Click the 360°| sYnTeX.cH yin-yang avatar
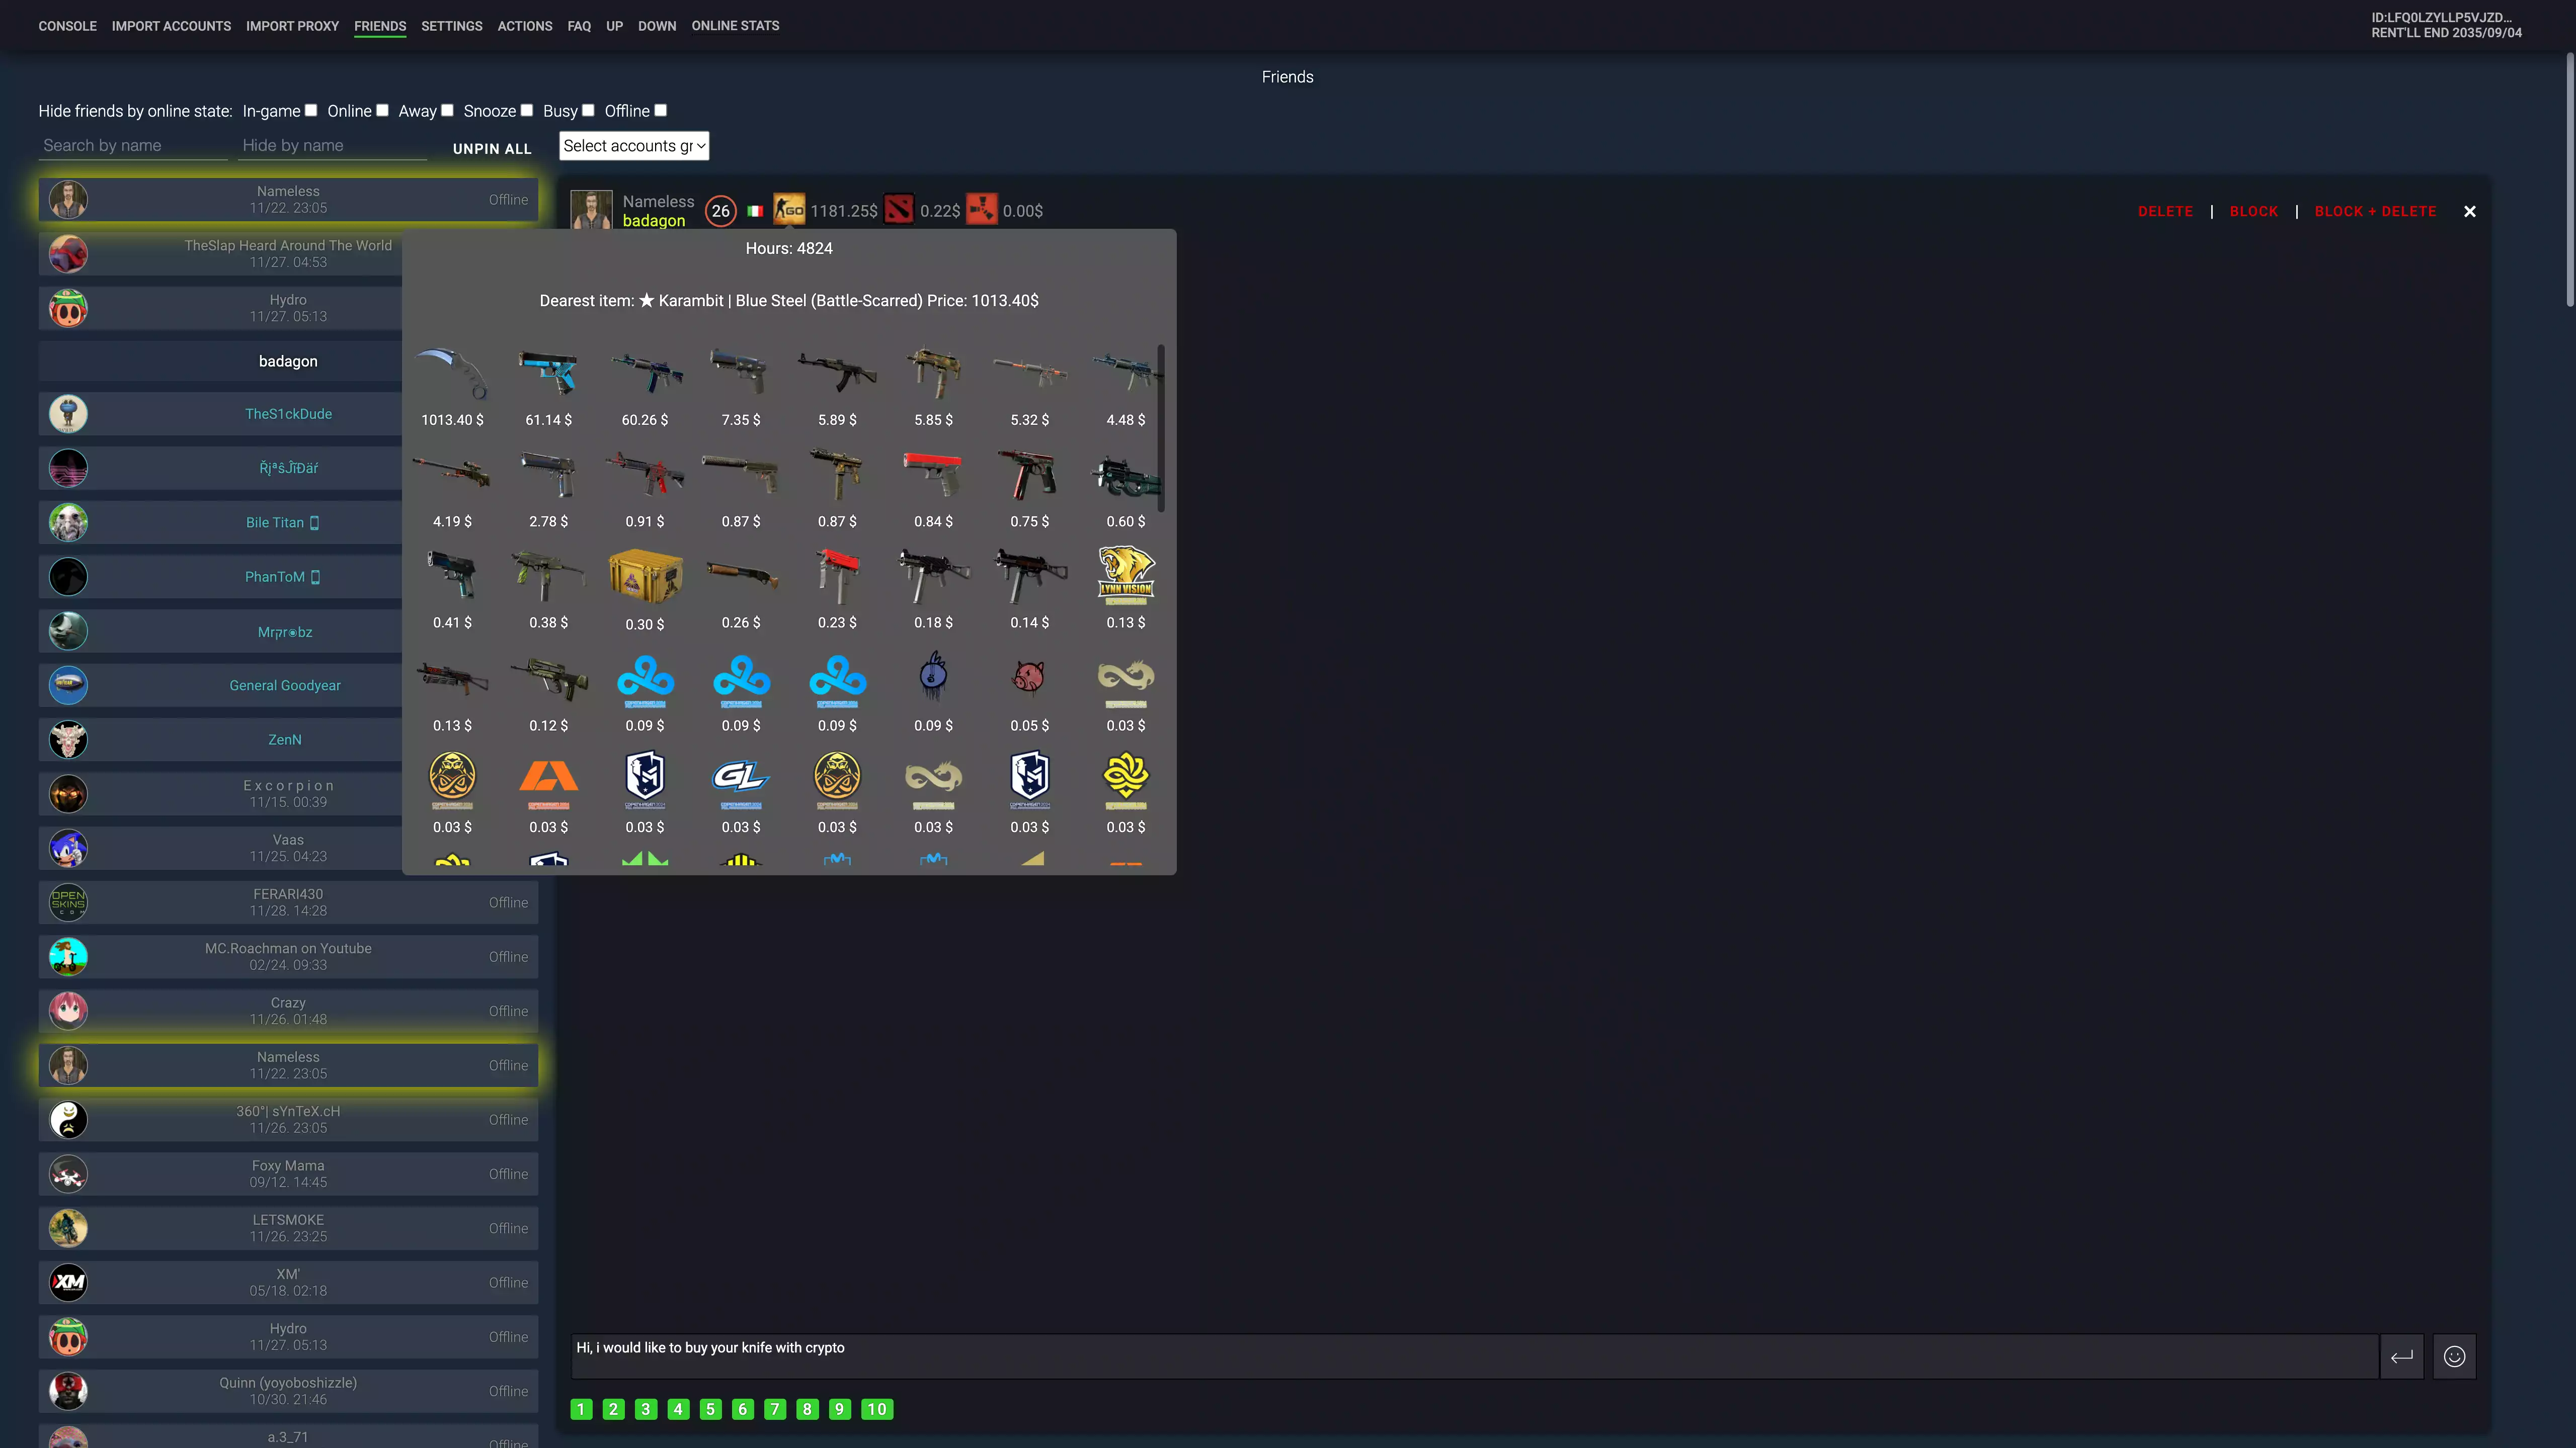The width and height of the screenshot is (2576, 1448). [68, 1119]
